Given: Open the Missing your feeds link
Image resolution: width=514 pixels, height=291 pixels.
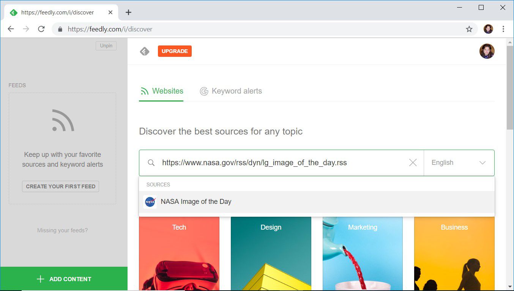Looking at the screenshot, I should pyautogui.click(x=62, y=230).
